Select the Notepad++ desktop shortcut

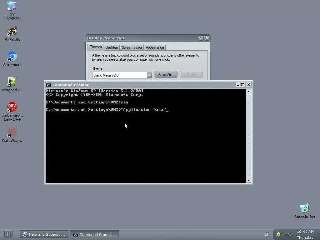pos(12,84)
